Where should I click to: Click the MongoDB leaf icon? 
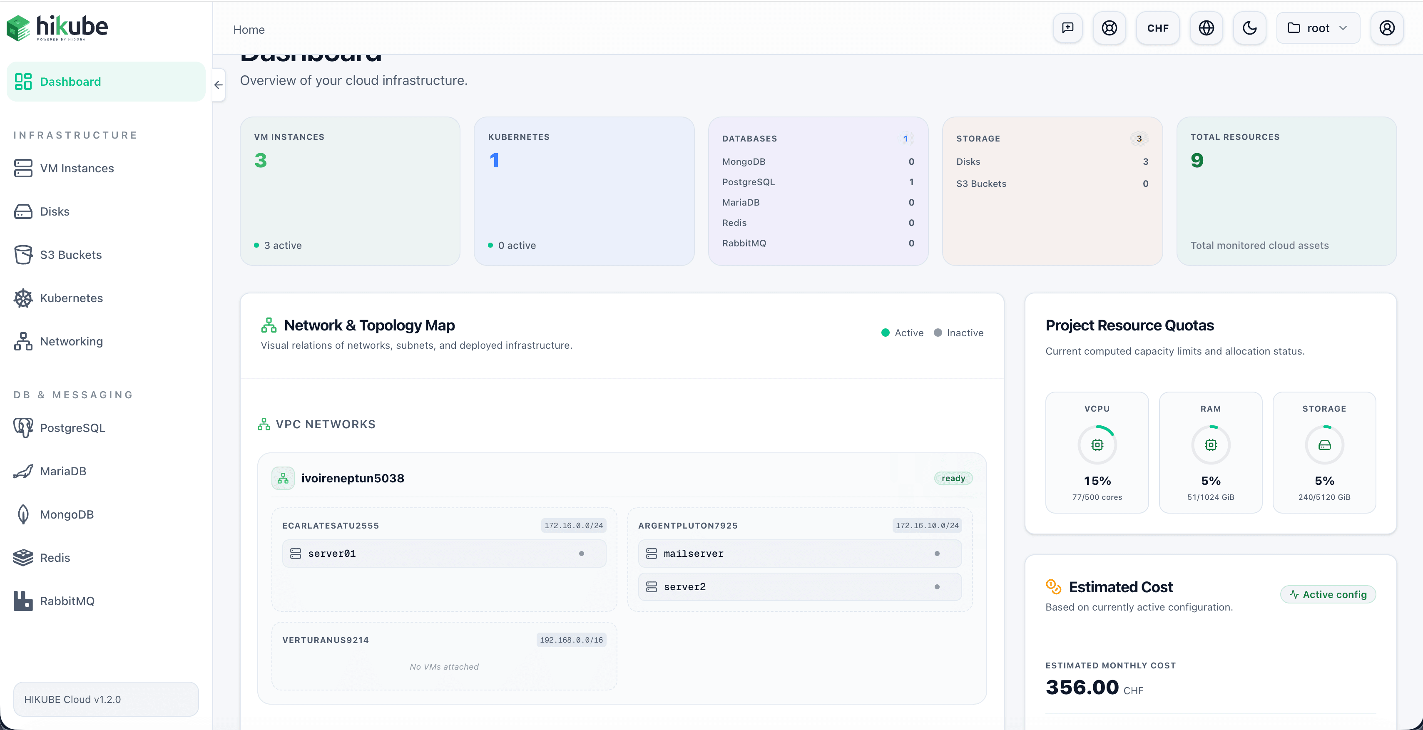coord(23,514)
